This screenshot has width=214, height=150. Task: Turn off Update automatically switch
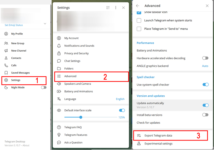pyautogui.click(x=206, y=105)
